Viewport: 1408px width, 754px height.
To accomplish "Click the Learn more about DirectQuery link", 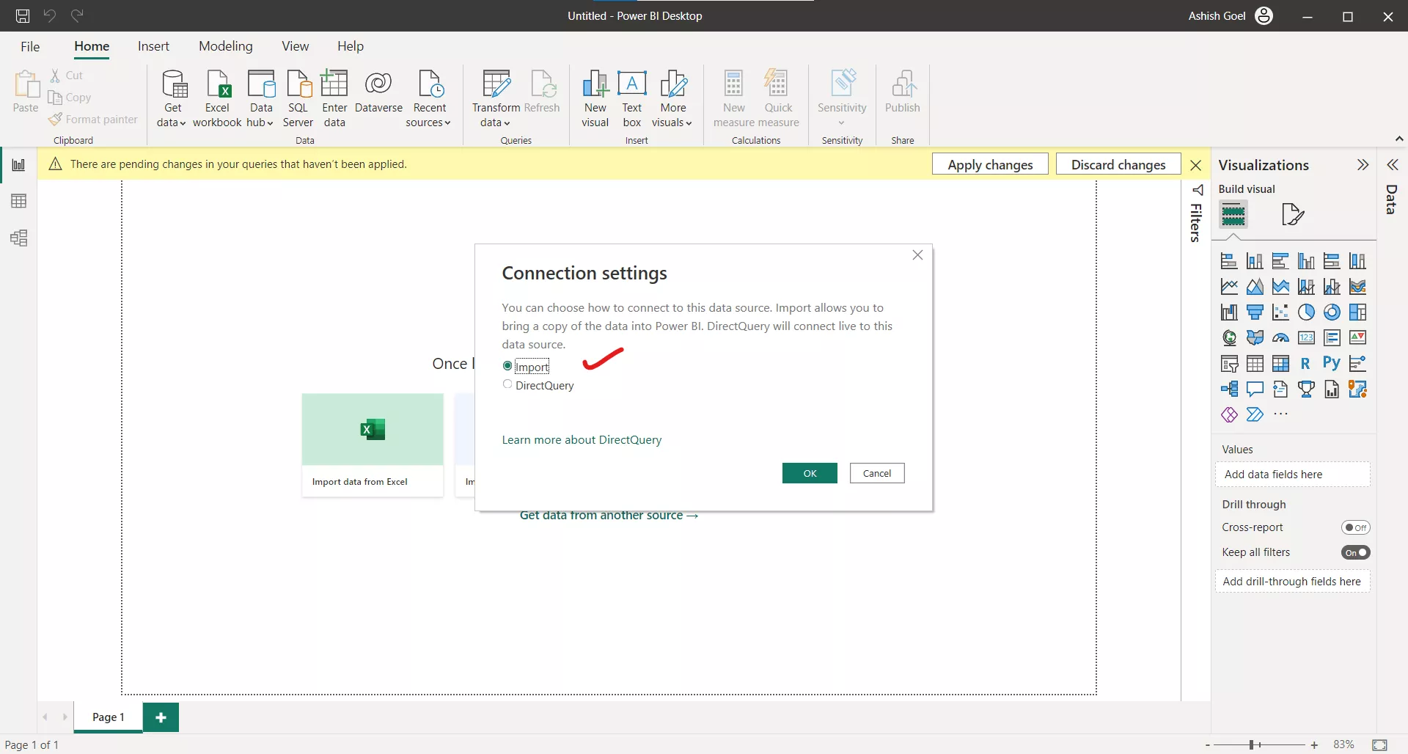I will pos(581,439).
